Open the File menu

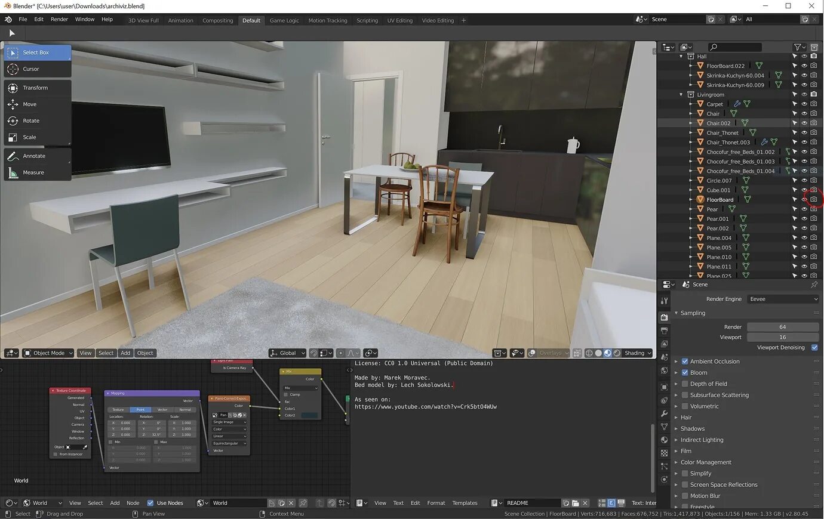point(23,20)
